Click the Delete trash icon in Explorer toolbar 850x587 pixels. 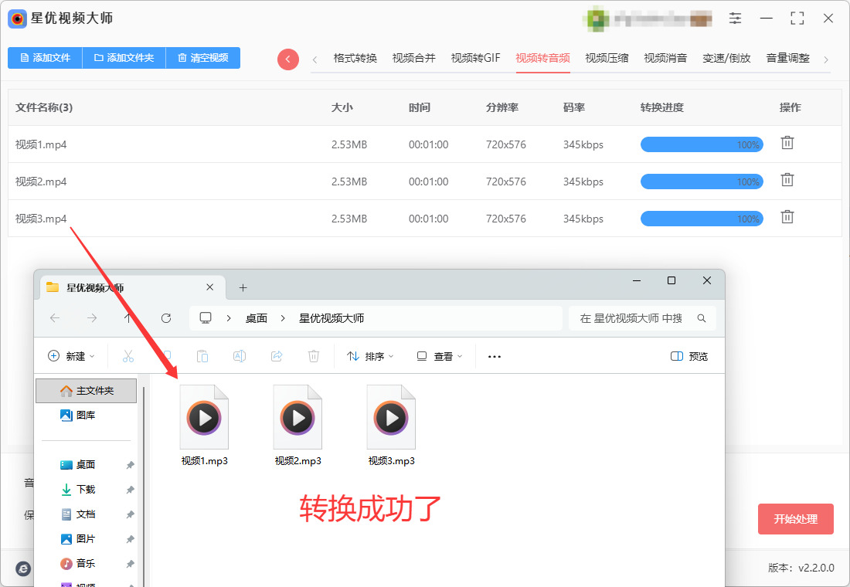pyautogui.click(x=313, y=356)
